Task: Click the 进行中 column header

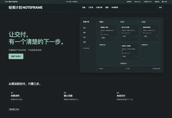Action: tap(123, 22)
